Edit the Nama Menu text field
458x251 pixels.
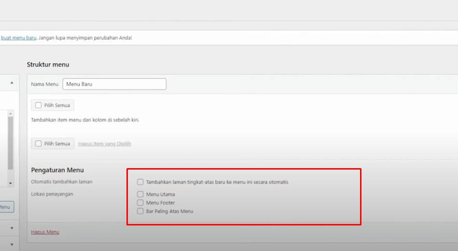point(114,84)
